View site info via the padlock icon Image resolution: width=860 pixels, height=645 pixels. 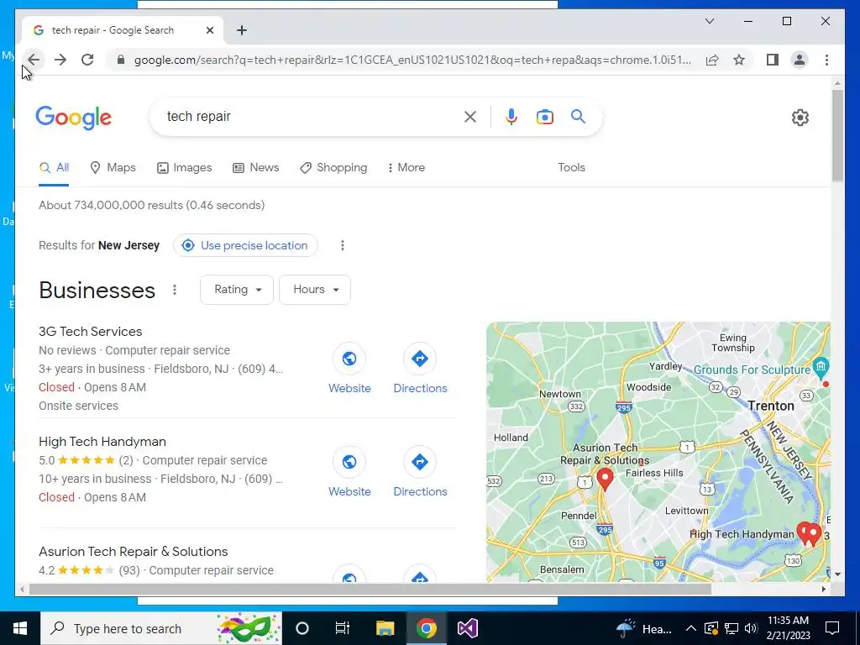[121, 60]
